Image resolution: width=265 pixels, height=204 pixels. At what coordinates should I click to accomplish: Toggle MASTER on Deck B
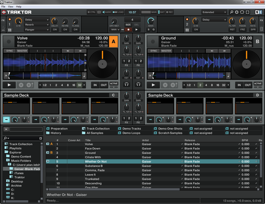point(166,51)
